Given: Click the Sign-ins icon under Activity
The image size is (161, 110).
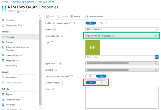Looking at the screenshot, I should point(3,94).
